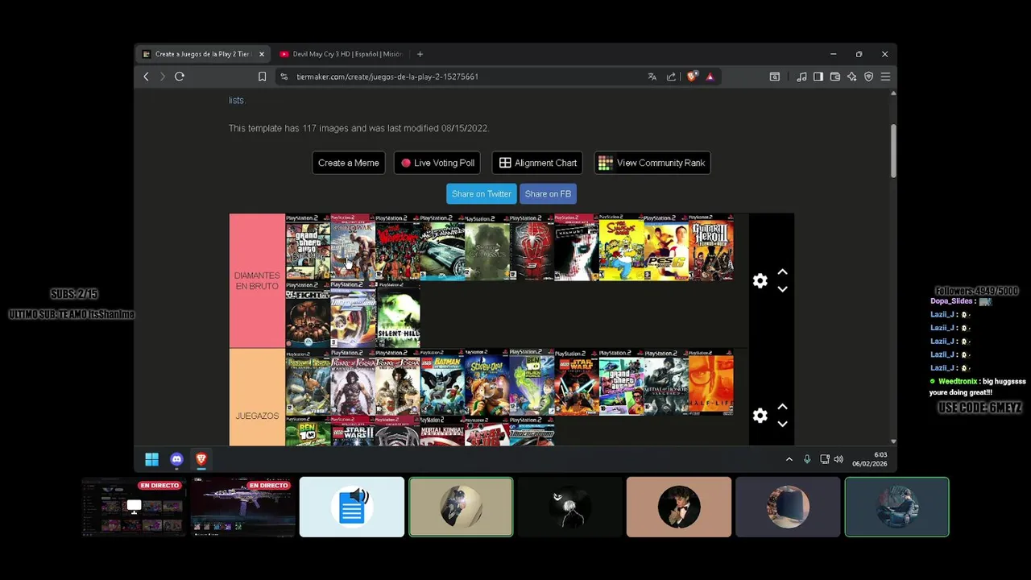1031x580 pixels.
Task: Open Brave Rewards triangle icon
Action: [x=710, y=77]
